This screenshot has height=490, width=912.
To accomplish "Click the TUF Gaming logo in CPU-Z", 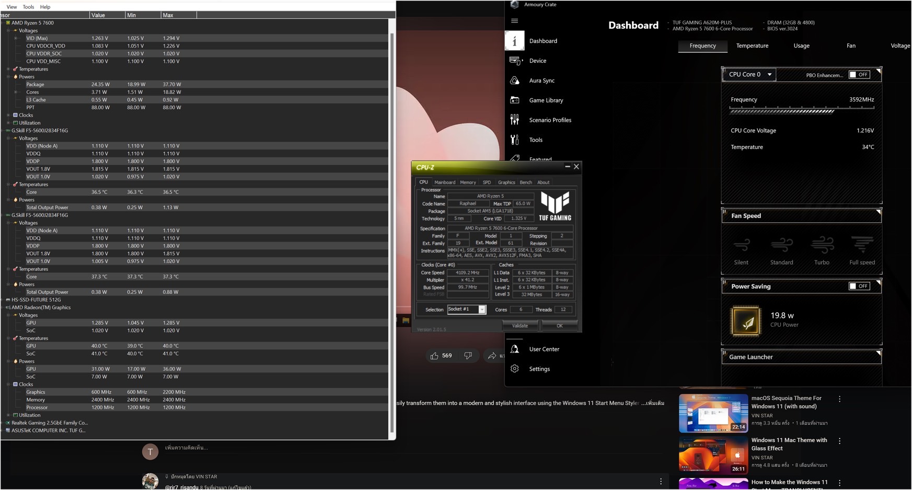I will pos(555,206).
